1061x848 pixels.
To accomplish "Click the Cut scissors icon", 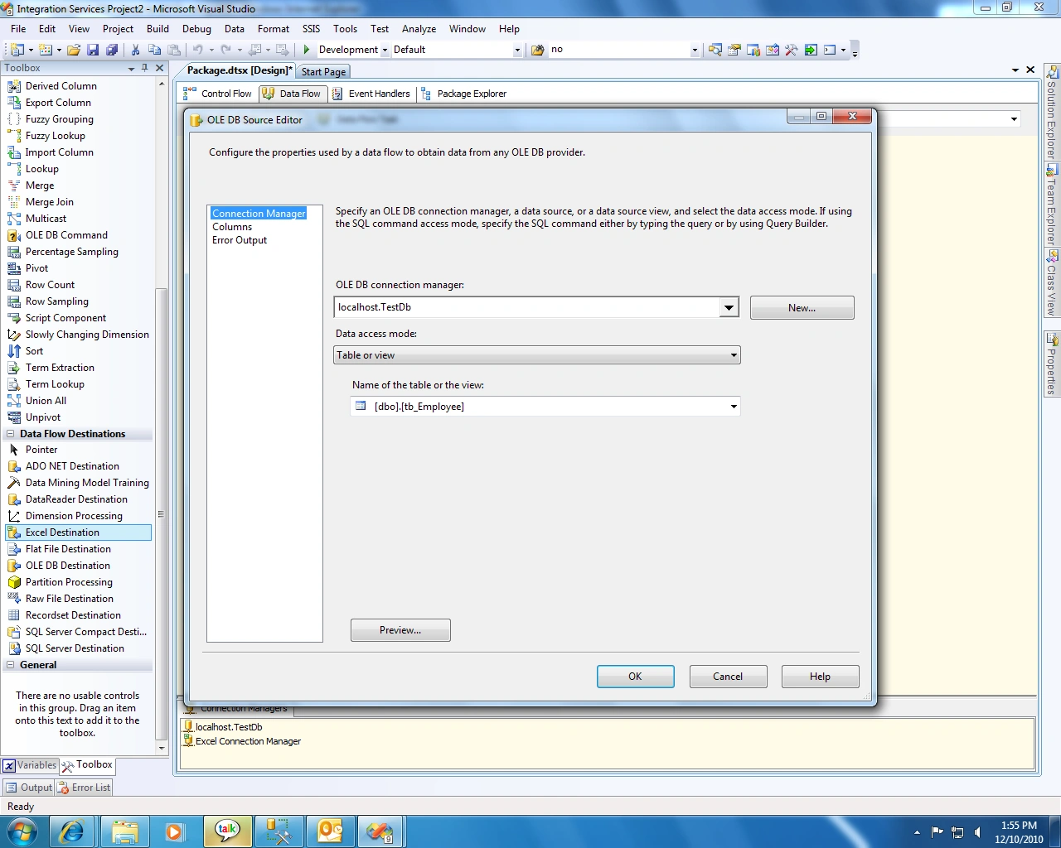I will 135,50.
